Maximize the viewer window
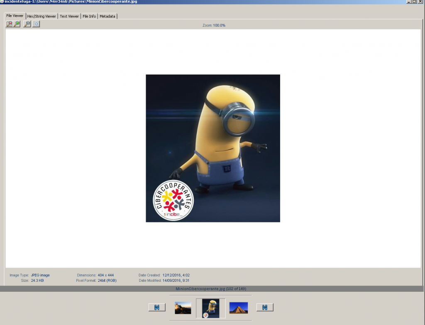The width and height of the screenshot is (425, 325). click(x=415, y=2)
